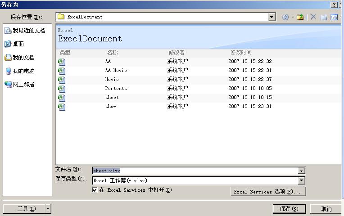Click the file name input field
This screenshot has height=216, width=344.
coord(195,171)
